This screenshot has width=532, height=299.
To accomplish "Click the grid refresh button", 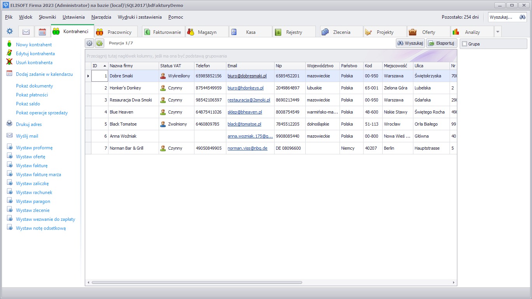I will (100, 44).
